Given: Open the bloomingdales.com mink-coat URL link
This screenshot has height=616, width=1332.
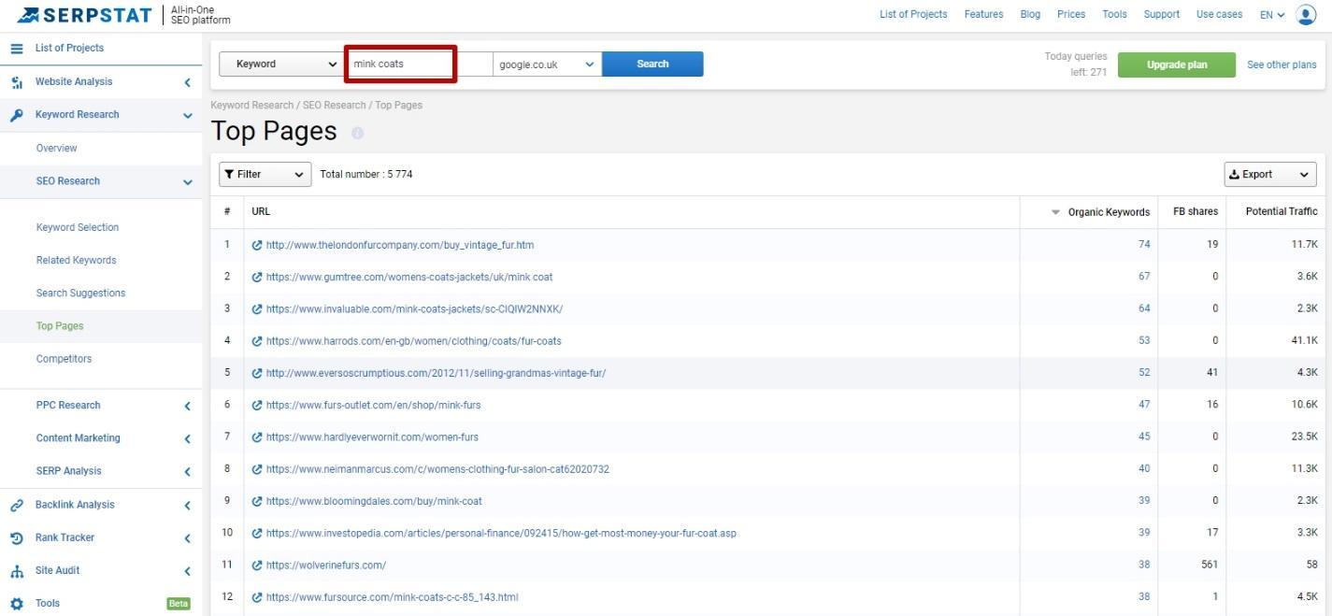Looking at the screenshot, I should [x=374, y=501].
